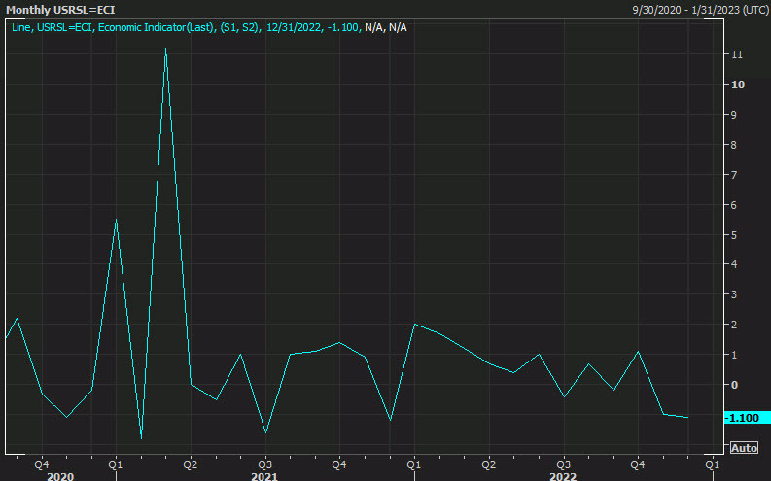Click the Monthly USRSL=ECI chart title

click(60, 9)
